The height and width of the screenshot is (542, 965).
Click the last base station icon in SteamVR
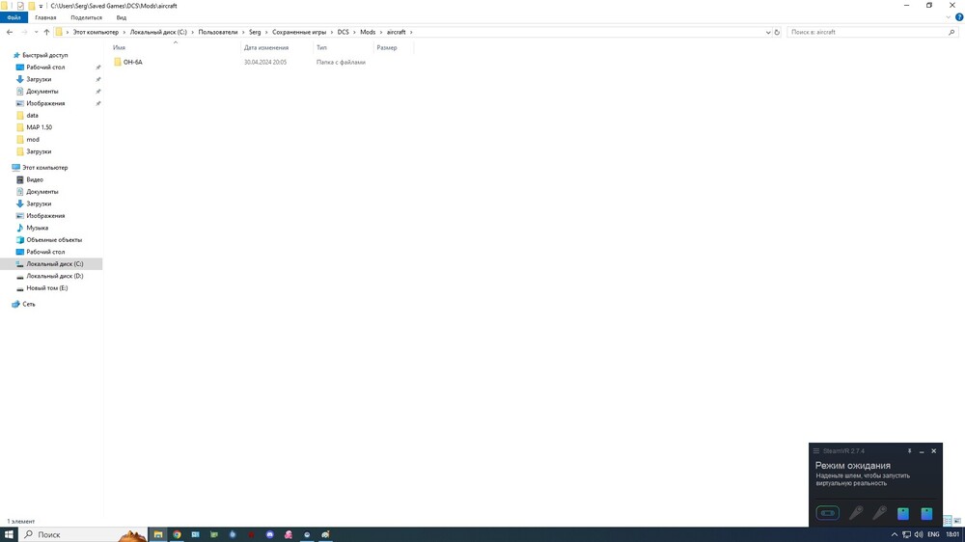926,513
